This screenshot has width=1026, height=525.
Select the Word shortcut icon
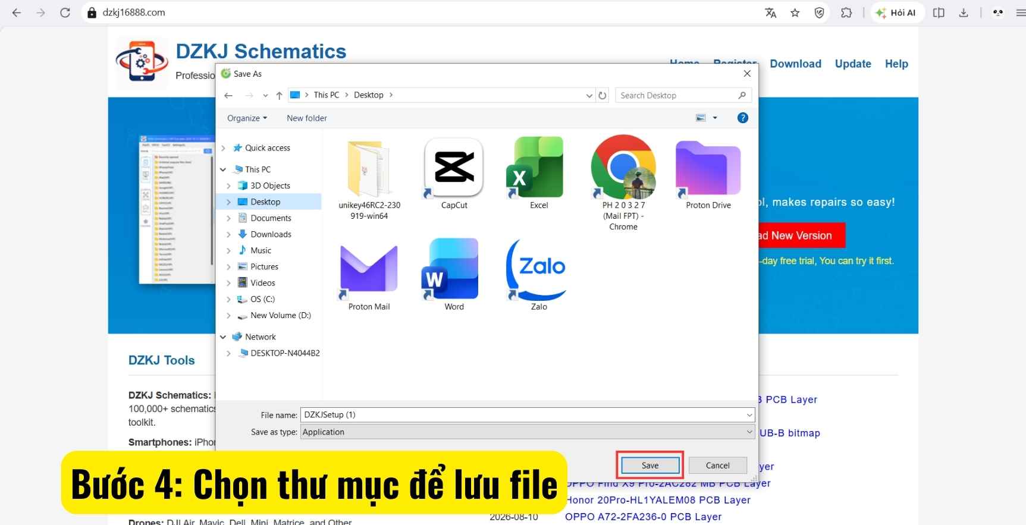450,269
